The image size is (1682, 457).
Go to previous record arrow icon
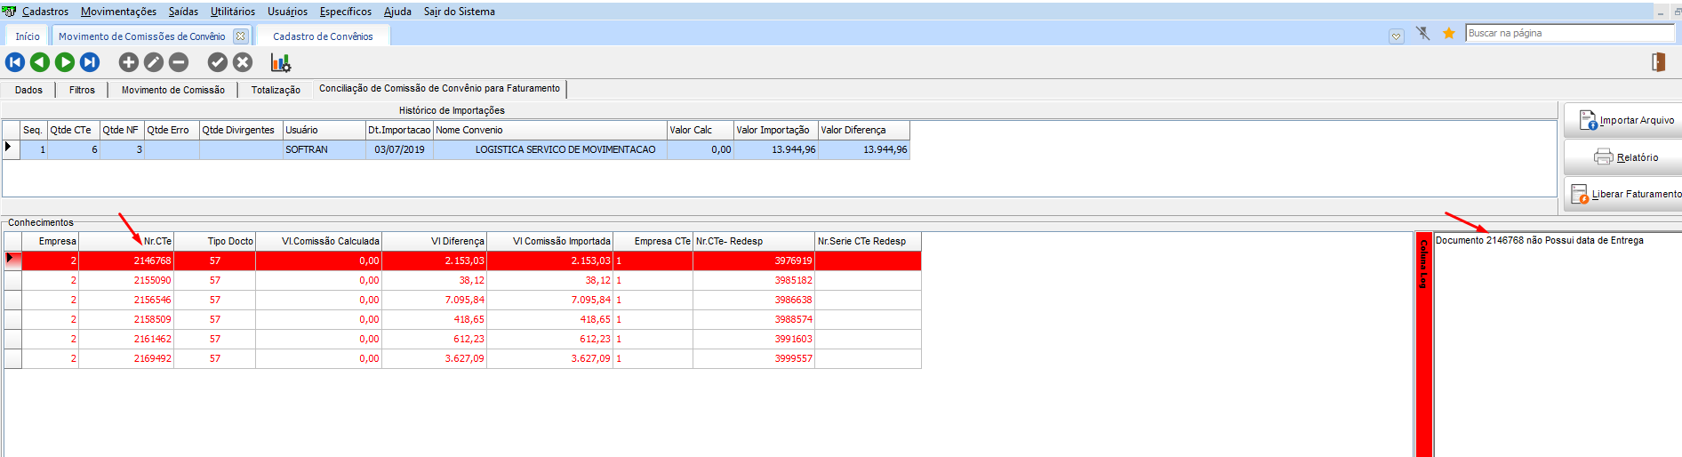pyautogui.click(x=40, y=62)
